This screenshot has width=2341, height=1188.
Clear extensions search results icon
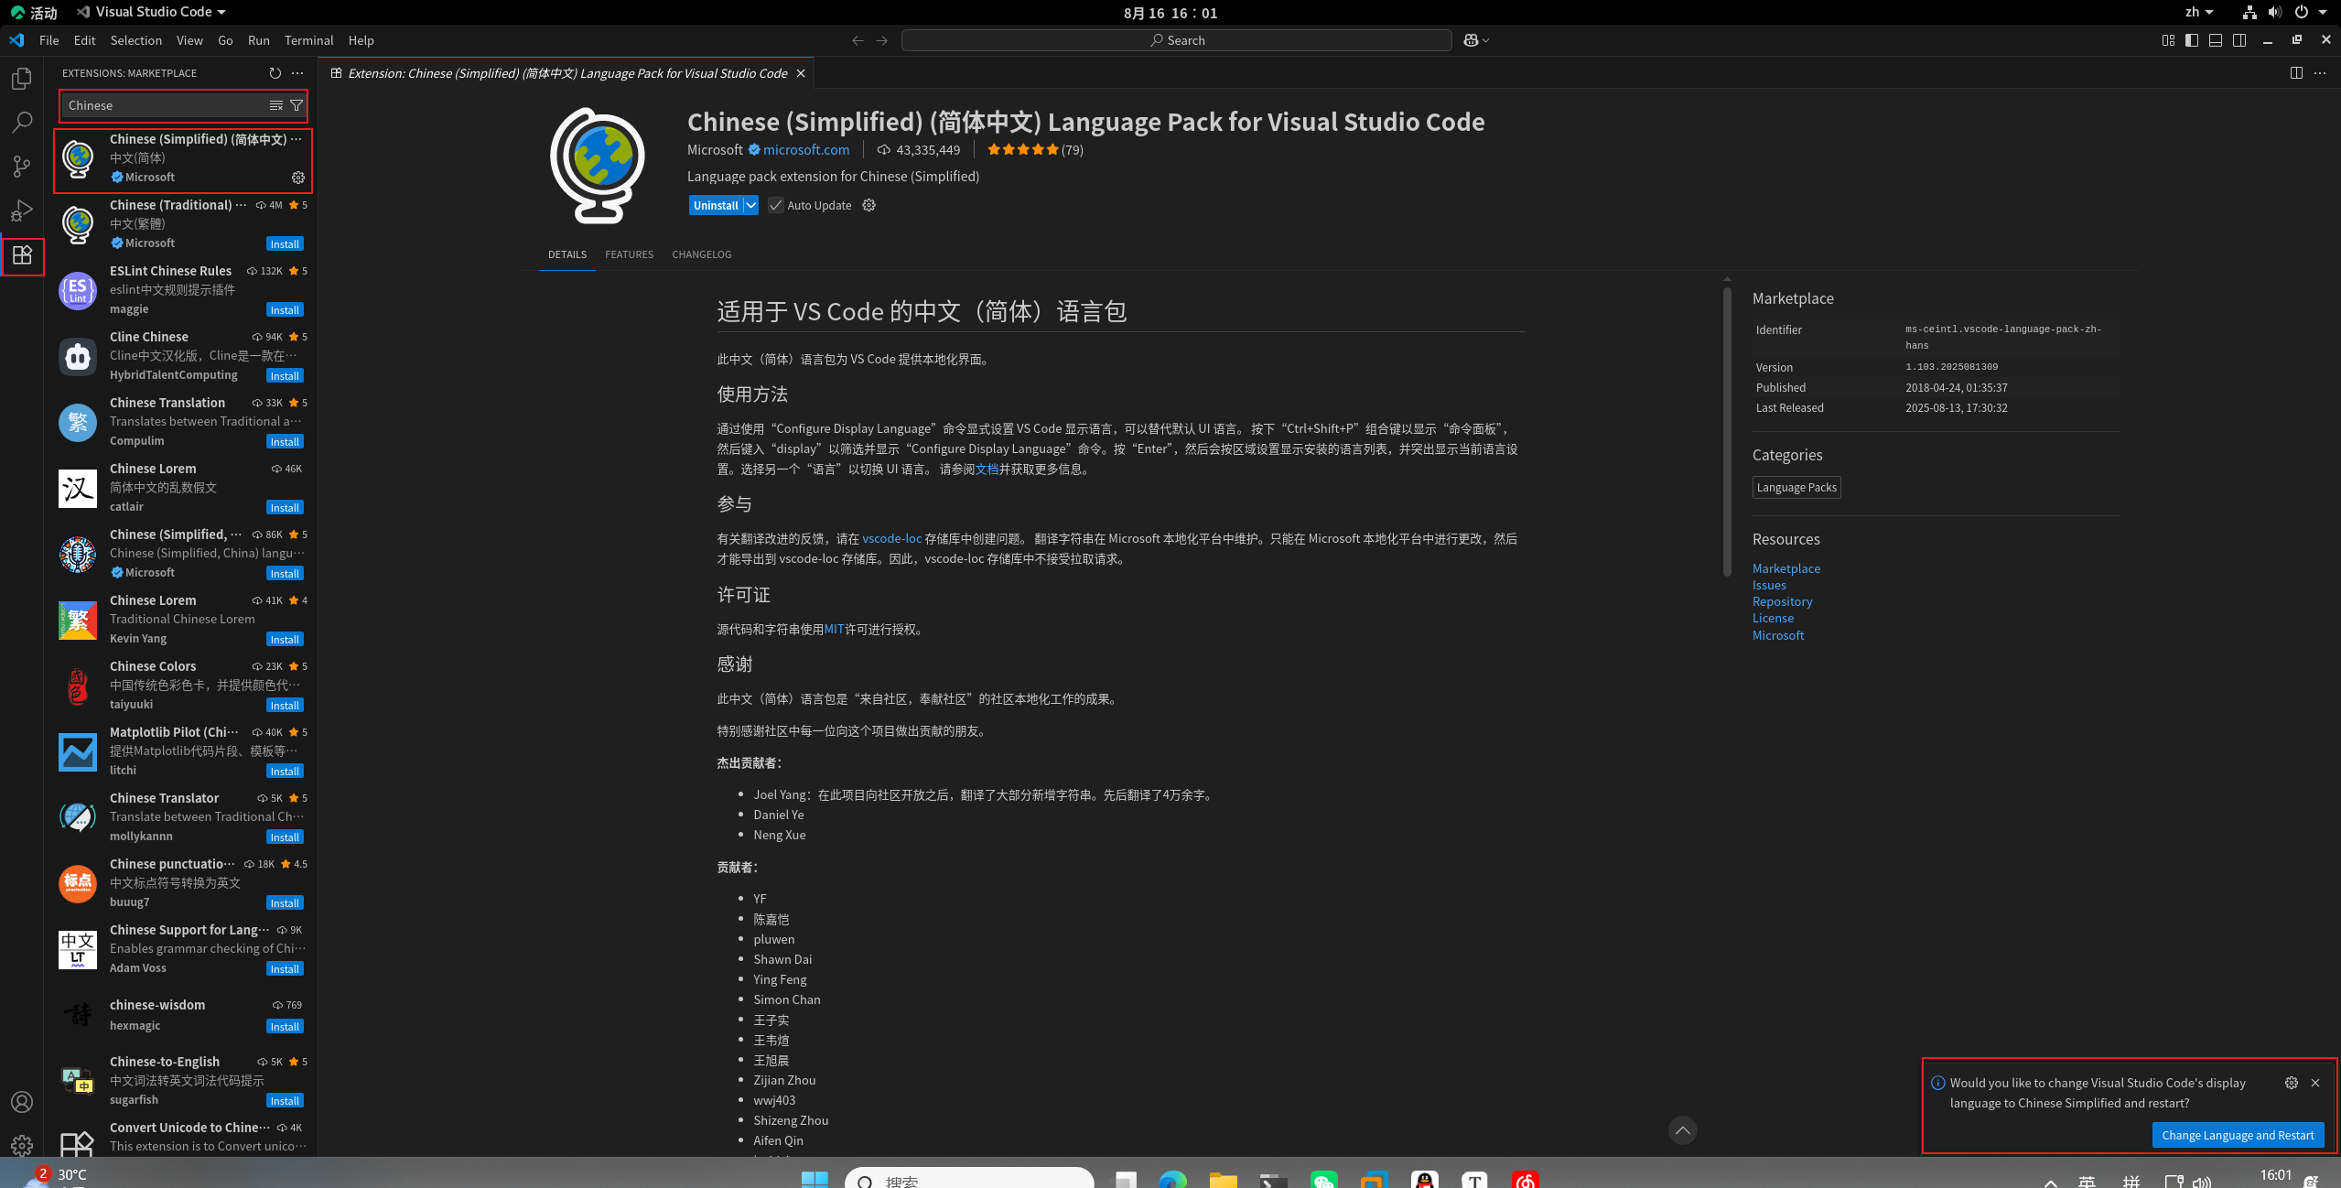pos(275,105)
